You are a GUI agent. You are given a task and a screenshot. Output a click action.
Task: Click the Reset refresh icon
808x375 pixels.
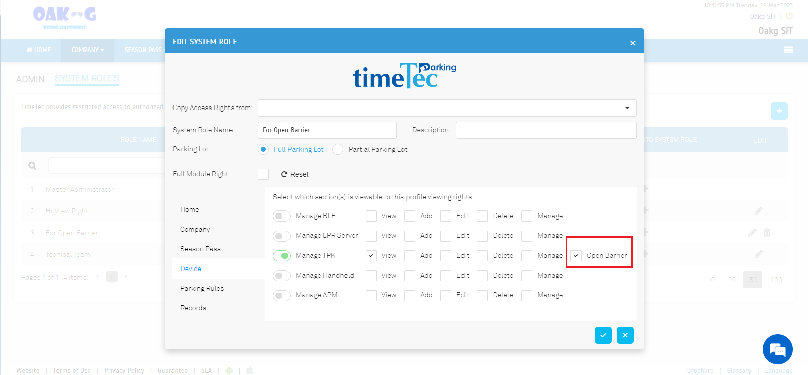284,174
